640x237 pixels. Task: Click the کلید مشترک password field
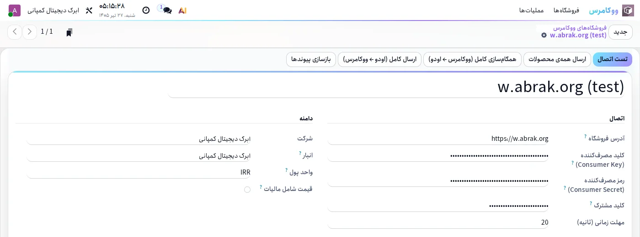tap(438, 206)
